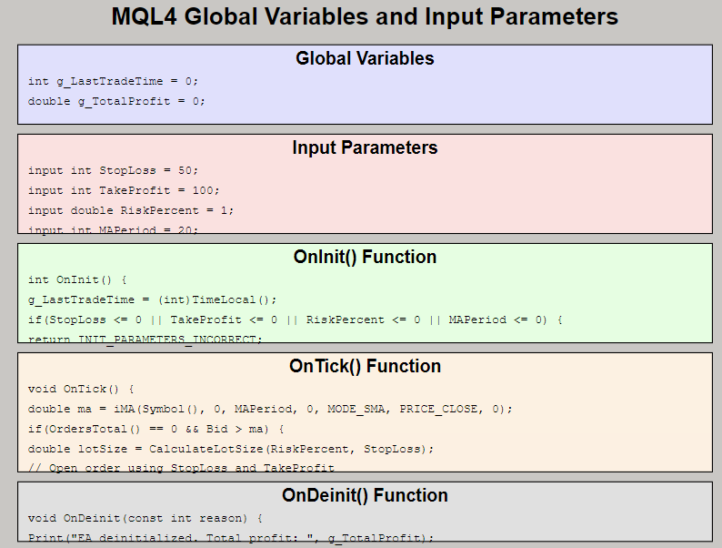The height and width of the screenshot is (548, 722).
Task: Select the 'Global Variables' section heading
Action: point(365,58)
